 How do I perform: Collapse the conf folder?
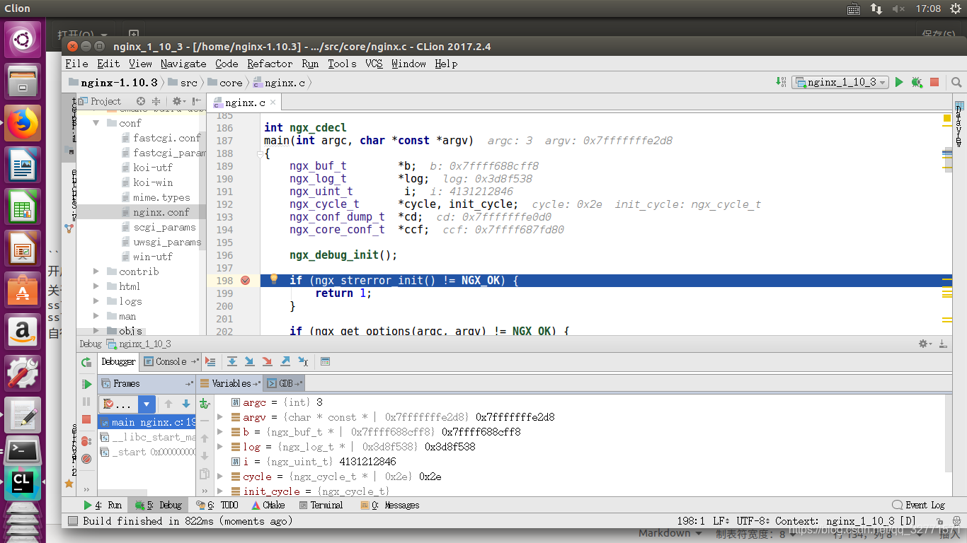pos(96,122)
